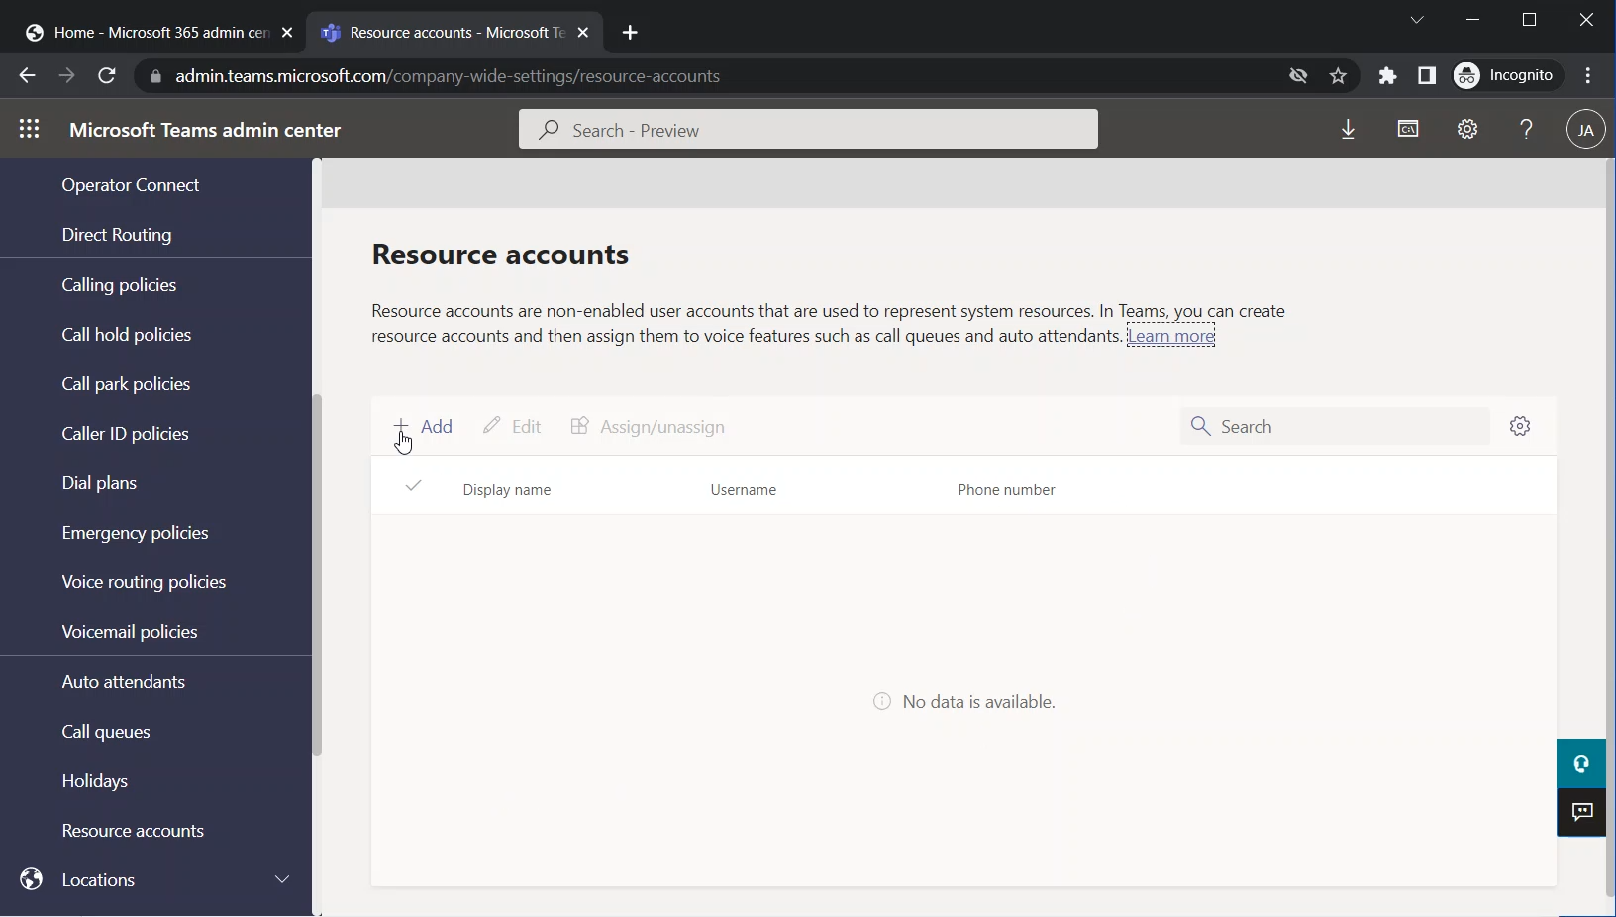
Task: Open the JA account profile avatar
Action: tap(1585, 130)
